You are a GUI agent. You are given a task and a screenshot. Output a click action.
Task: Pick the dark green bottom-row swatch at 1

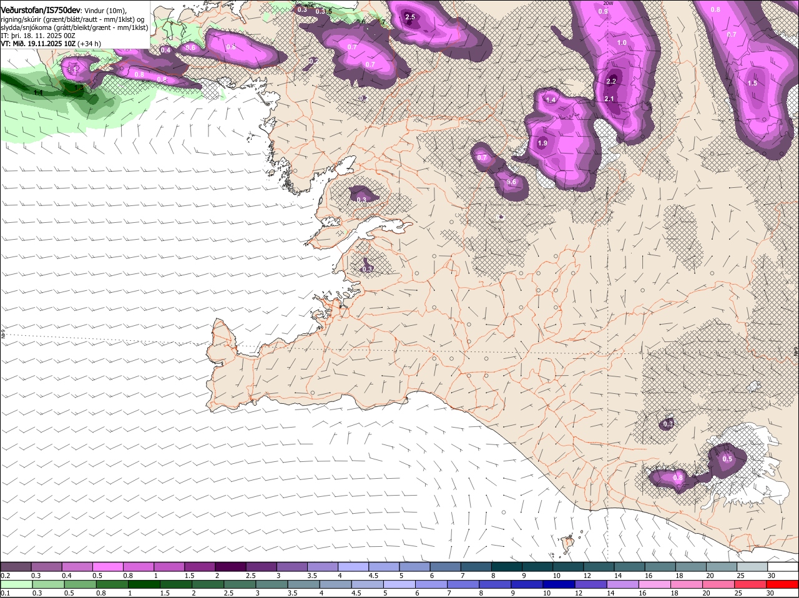tap(143, 584)
